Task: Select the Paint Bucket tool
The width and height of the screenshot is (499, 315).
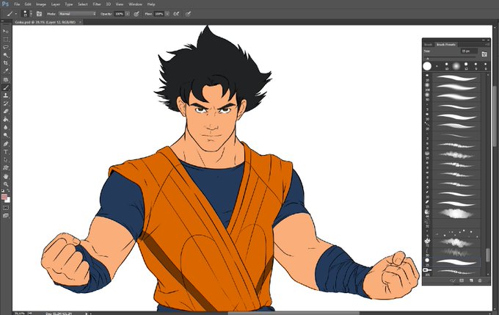Action: click(x=6, y=120)
